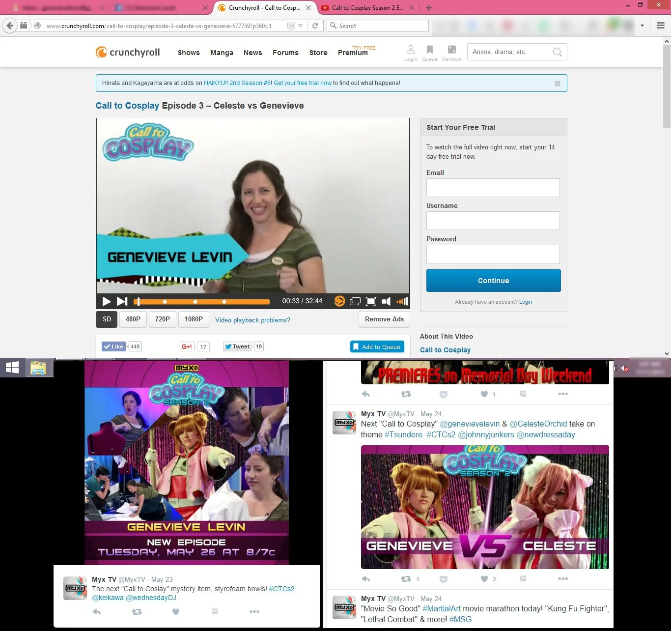671x631 pixels.
Task: Select 1080P video quality
Action: click(x=194, y=319)
